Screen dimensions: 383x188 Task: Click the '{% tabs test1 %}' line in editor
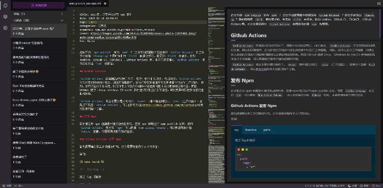92,162
